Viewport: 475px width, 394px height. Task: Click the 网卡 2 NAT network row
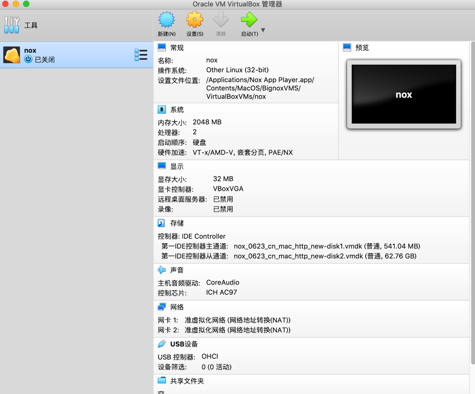click(x=224, y=330)
